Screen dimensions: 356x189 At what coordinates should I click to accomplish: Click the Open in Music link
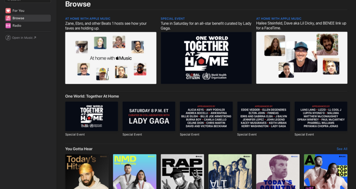click(x=24, y=38)
